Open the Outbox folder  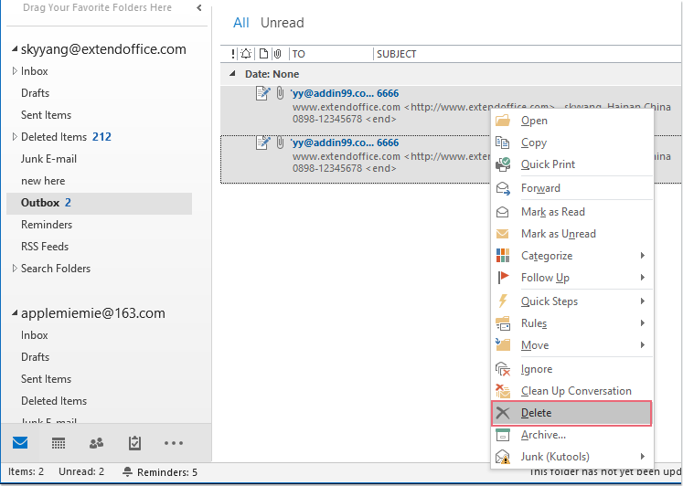click(40, 203)
